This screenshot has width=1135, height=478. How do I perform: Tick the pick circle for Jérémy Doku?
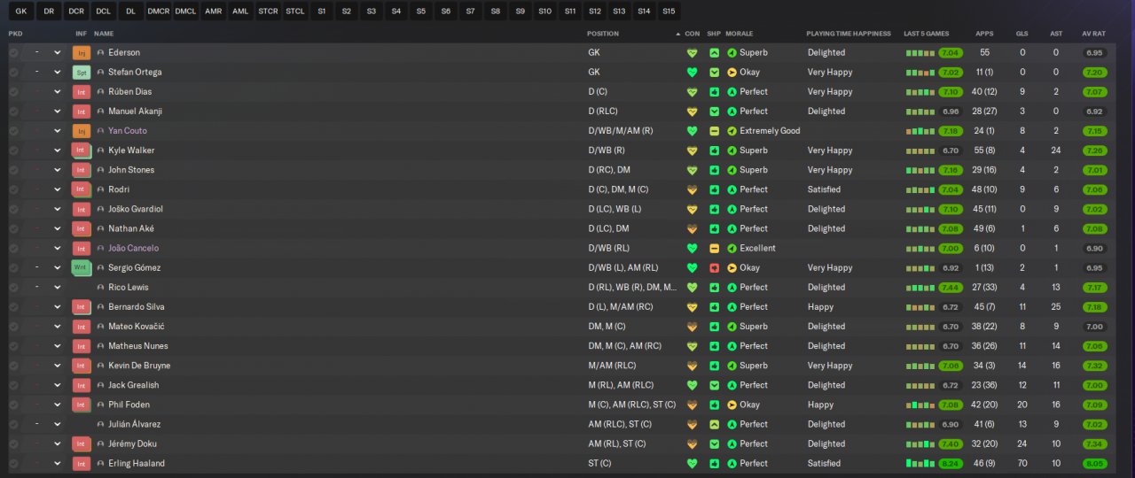13,443
